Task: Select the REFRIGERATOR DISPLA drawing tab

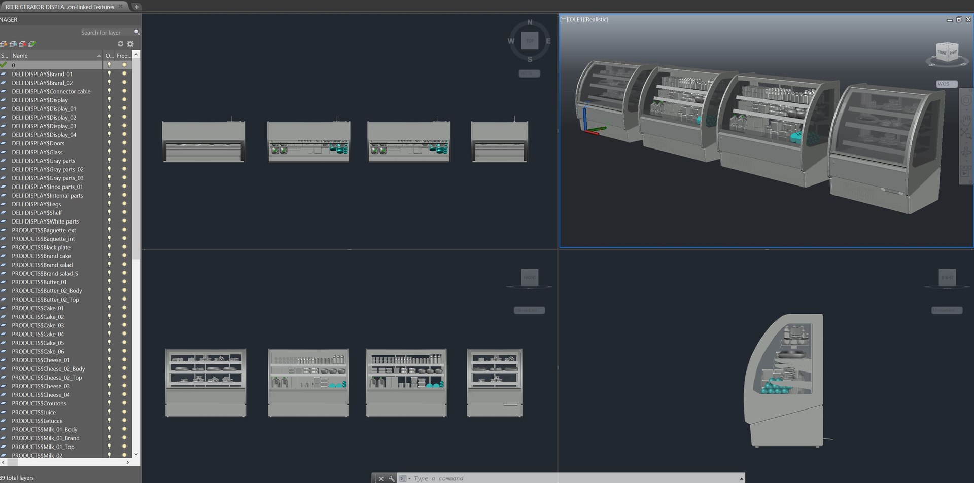Action: pos(59,7)
